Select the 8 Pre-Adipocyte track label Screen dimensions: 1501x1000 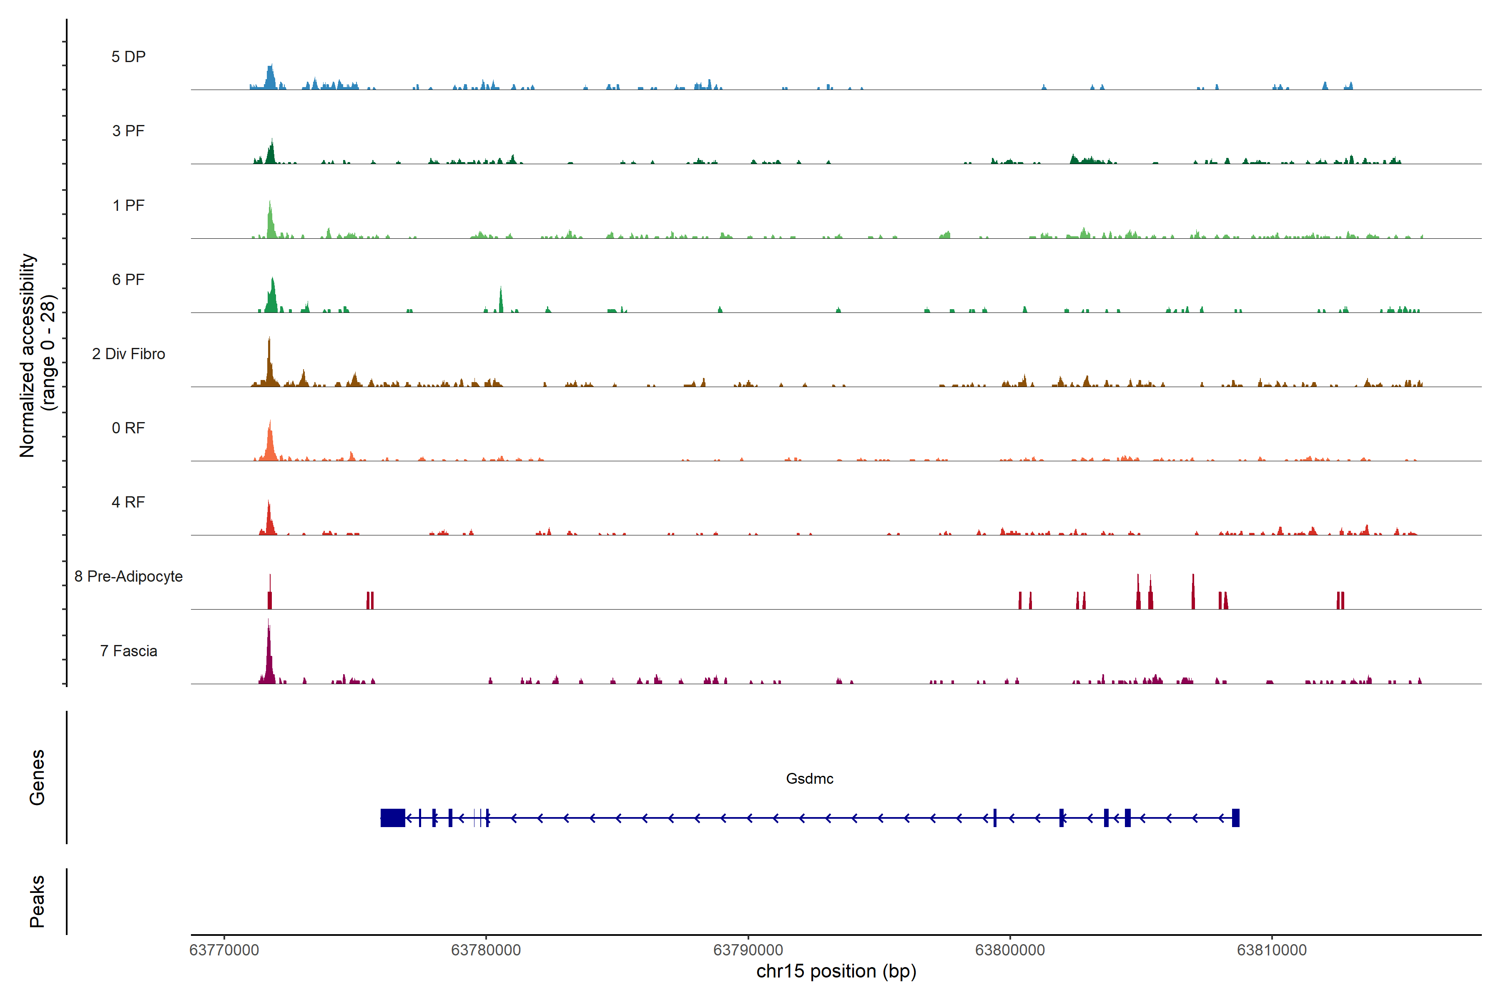128,577
